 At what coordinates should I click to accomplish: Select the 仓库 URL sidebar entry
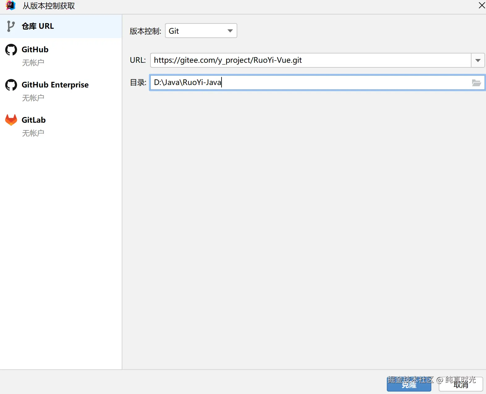61,26
